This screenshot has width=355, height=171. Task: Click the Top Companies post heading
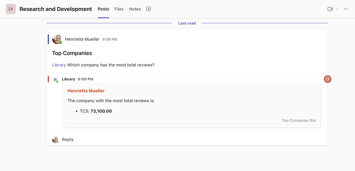coord(72,53)
